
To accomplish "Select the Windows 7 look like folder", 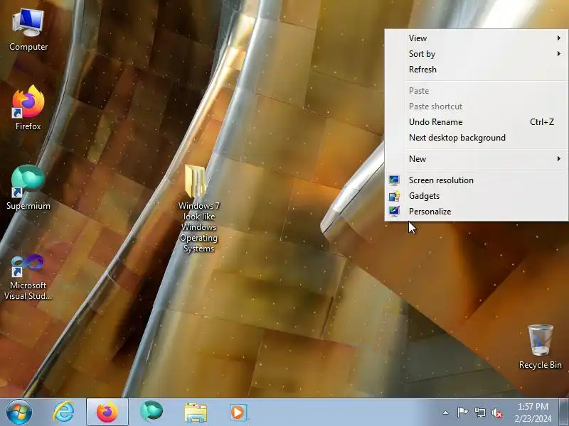I will (199, 209).
